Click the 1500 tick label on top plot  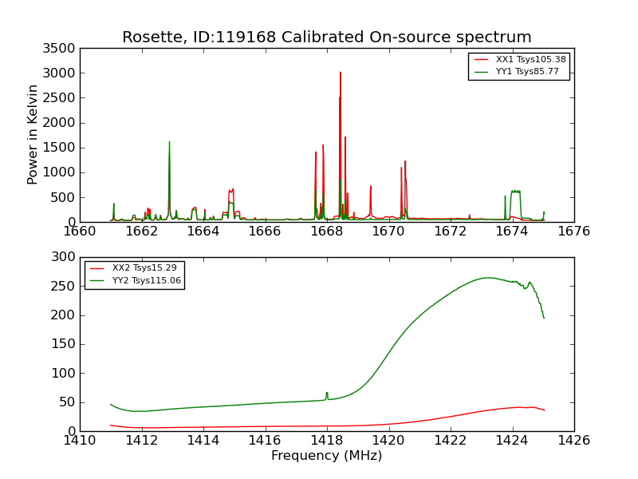[59, 148]
